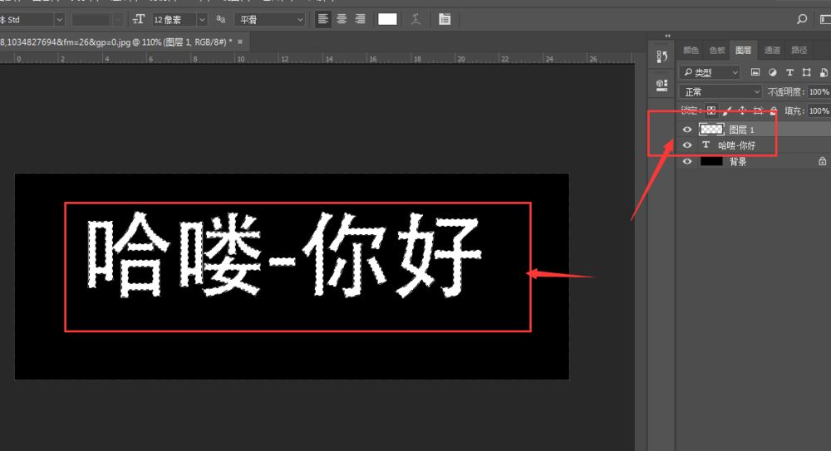The width and height of the screenshot is (831, 451).
Task: Open the 类型 layer filter dropdown
Action: tap(710, 72)
